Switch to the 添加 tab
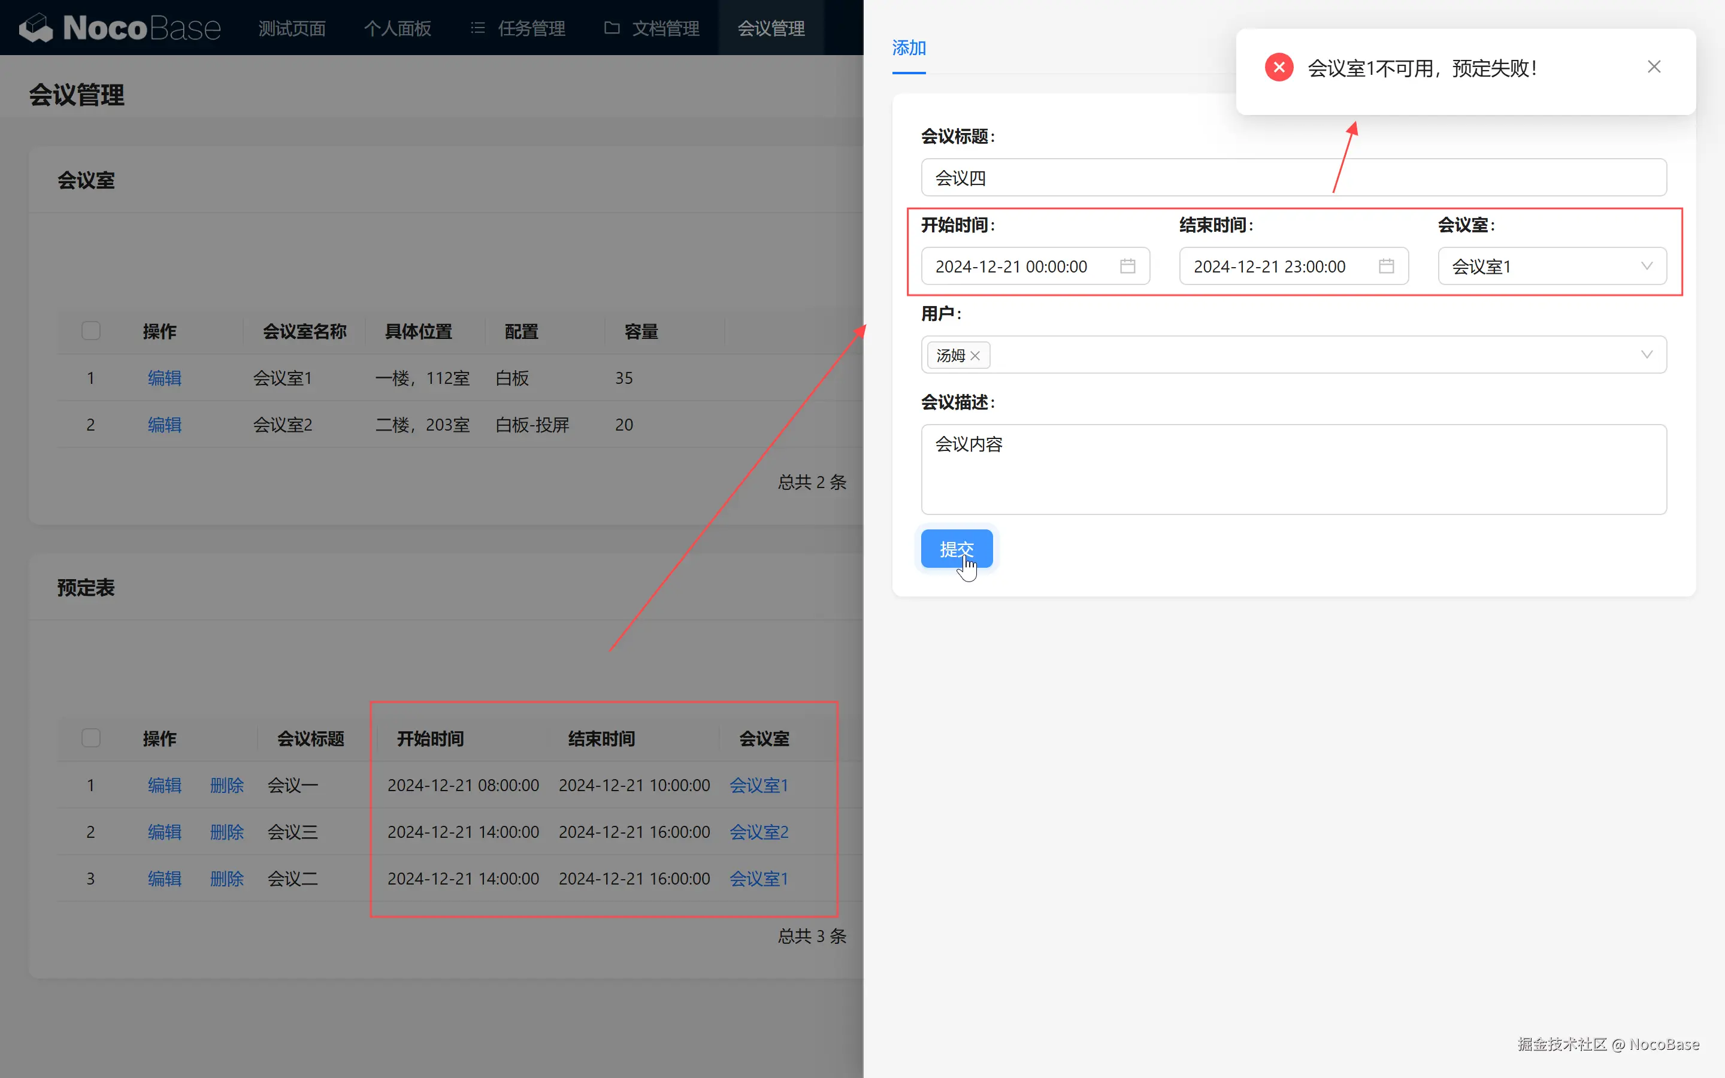 (909, 49)
